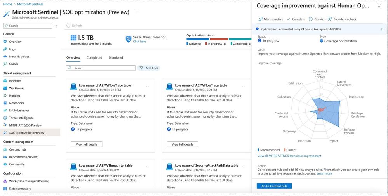Follow the Learn more link
The width and height of the screenshot is (388, 196).
click(324, 174)
